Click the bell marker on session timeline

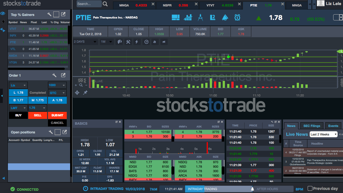click(252, 189)
